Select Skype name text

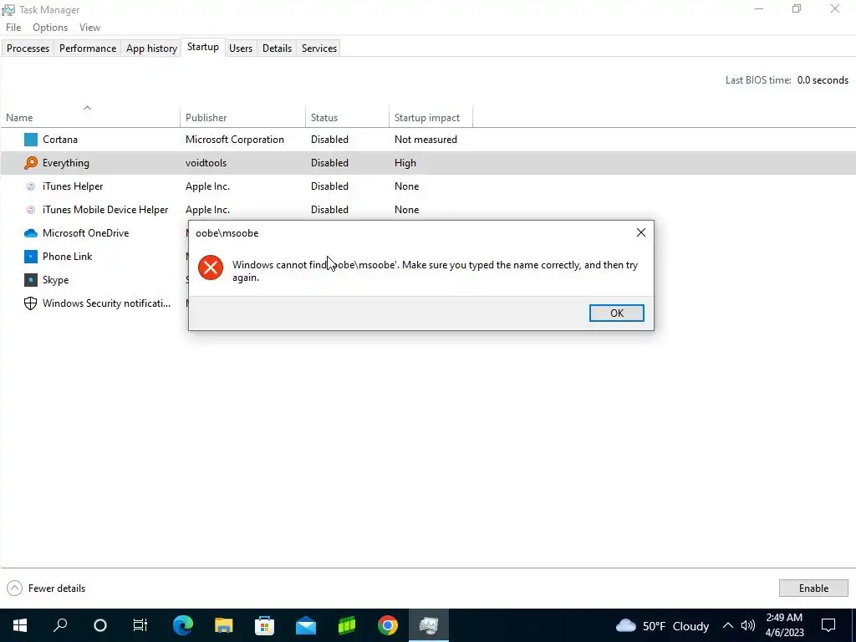[x=56, y=280]
